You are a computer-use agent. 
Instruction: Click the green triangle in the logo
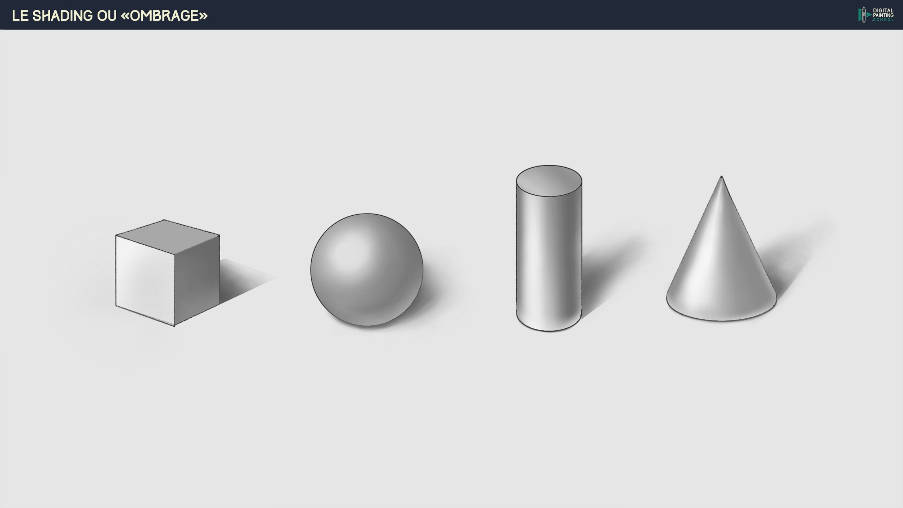tap(869, 15)
